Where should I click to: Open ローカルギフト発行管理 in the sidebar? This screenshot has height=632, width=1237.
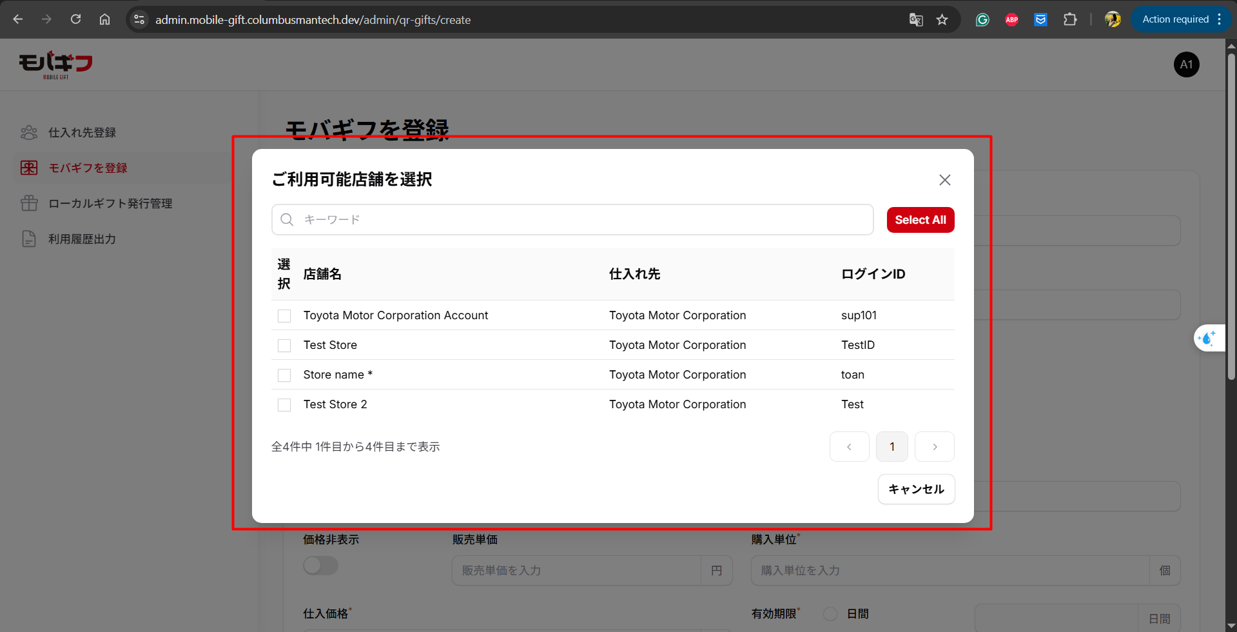pyautogui.click(x=110, y=203)
